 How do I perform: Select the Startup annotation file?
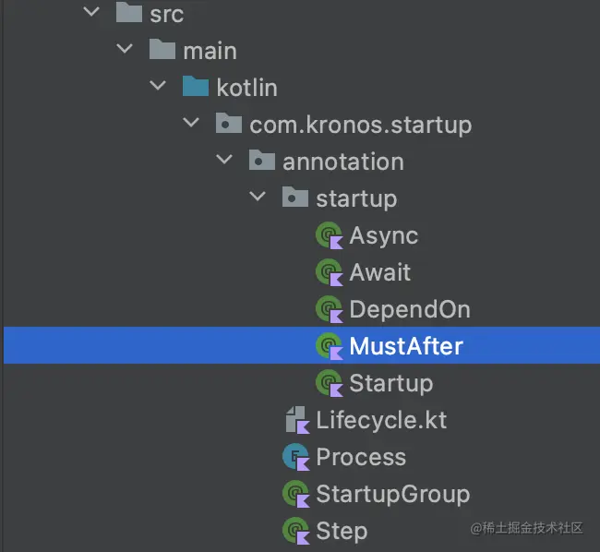click(x=390, y=383)
